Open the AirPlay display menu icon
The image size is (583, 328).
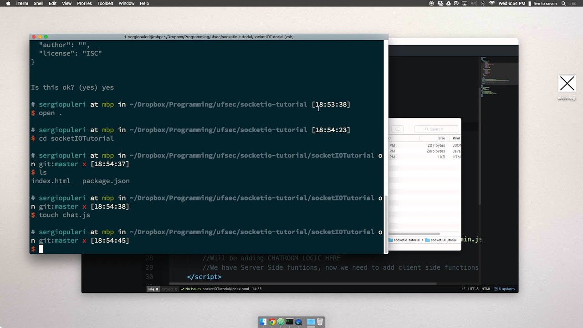point(465,3)
